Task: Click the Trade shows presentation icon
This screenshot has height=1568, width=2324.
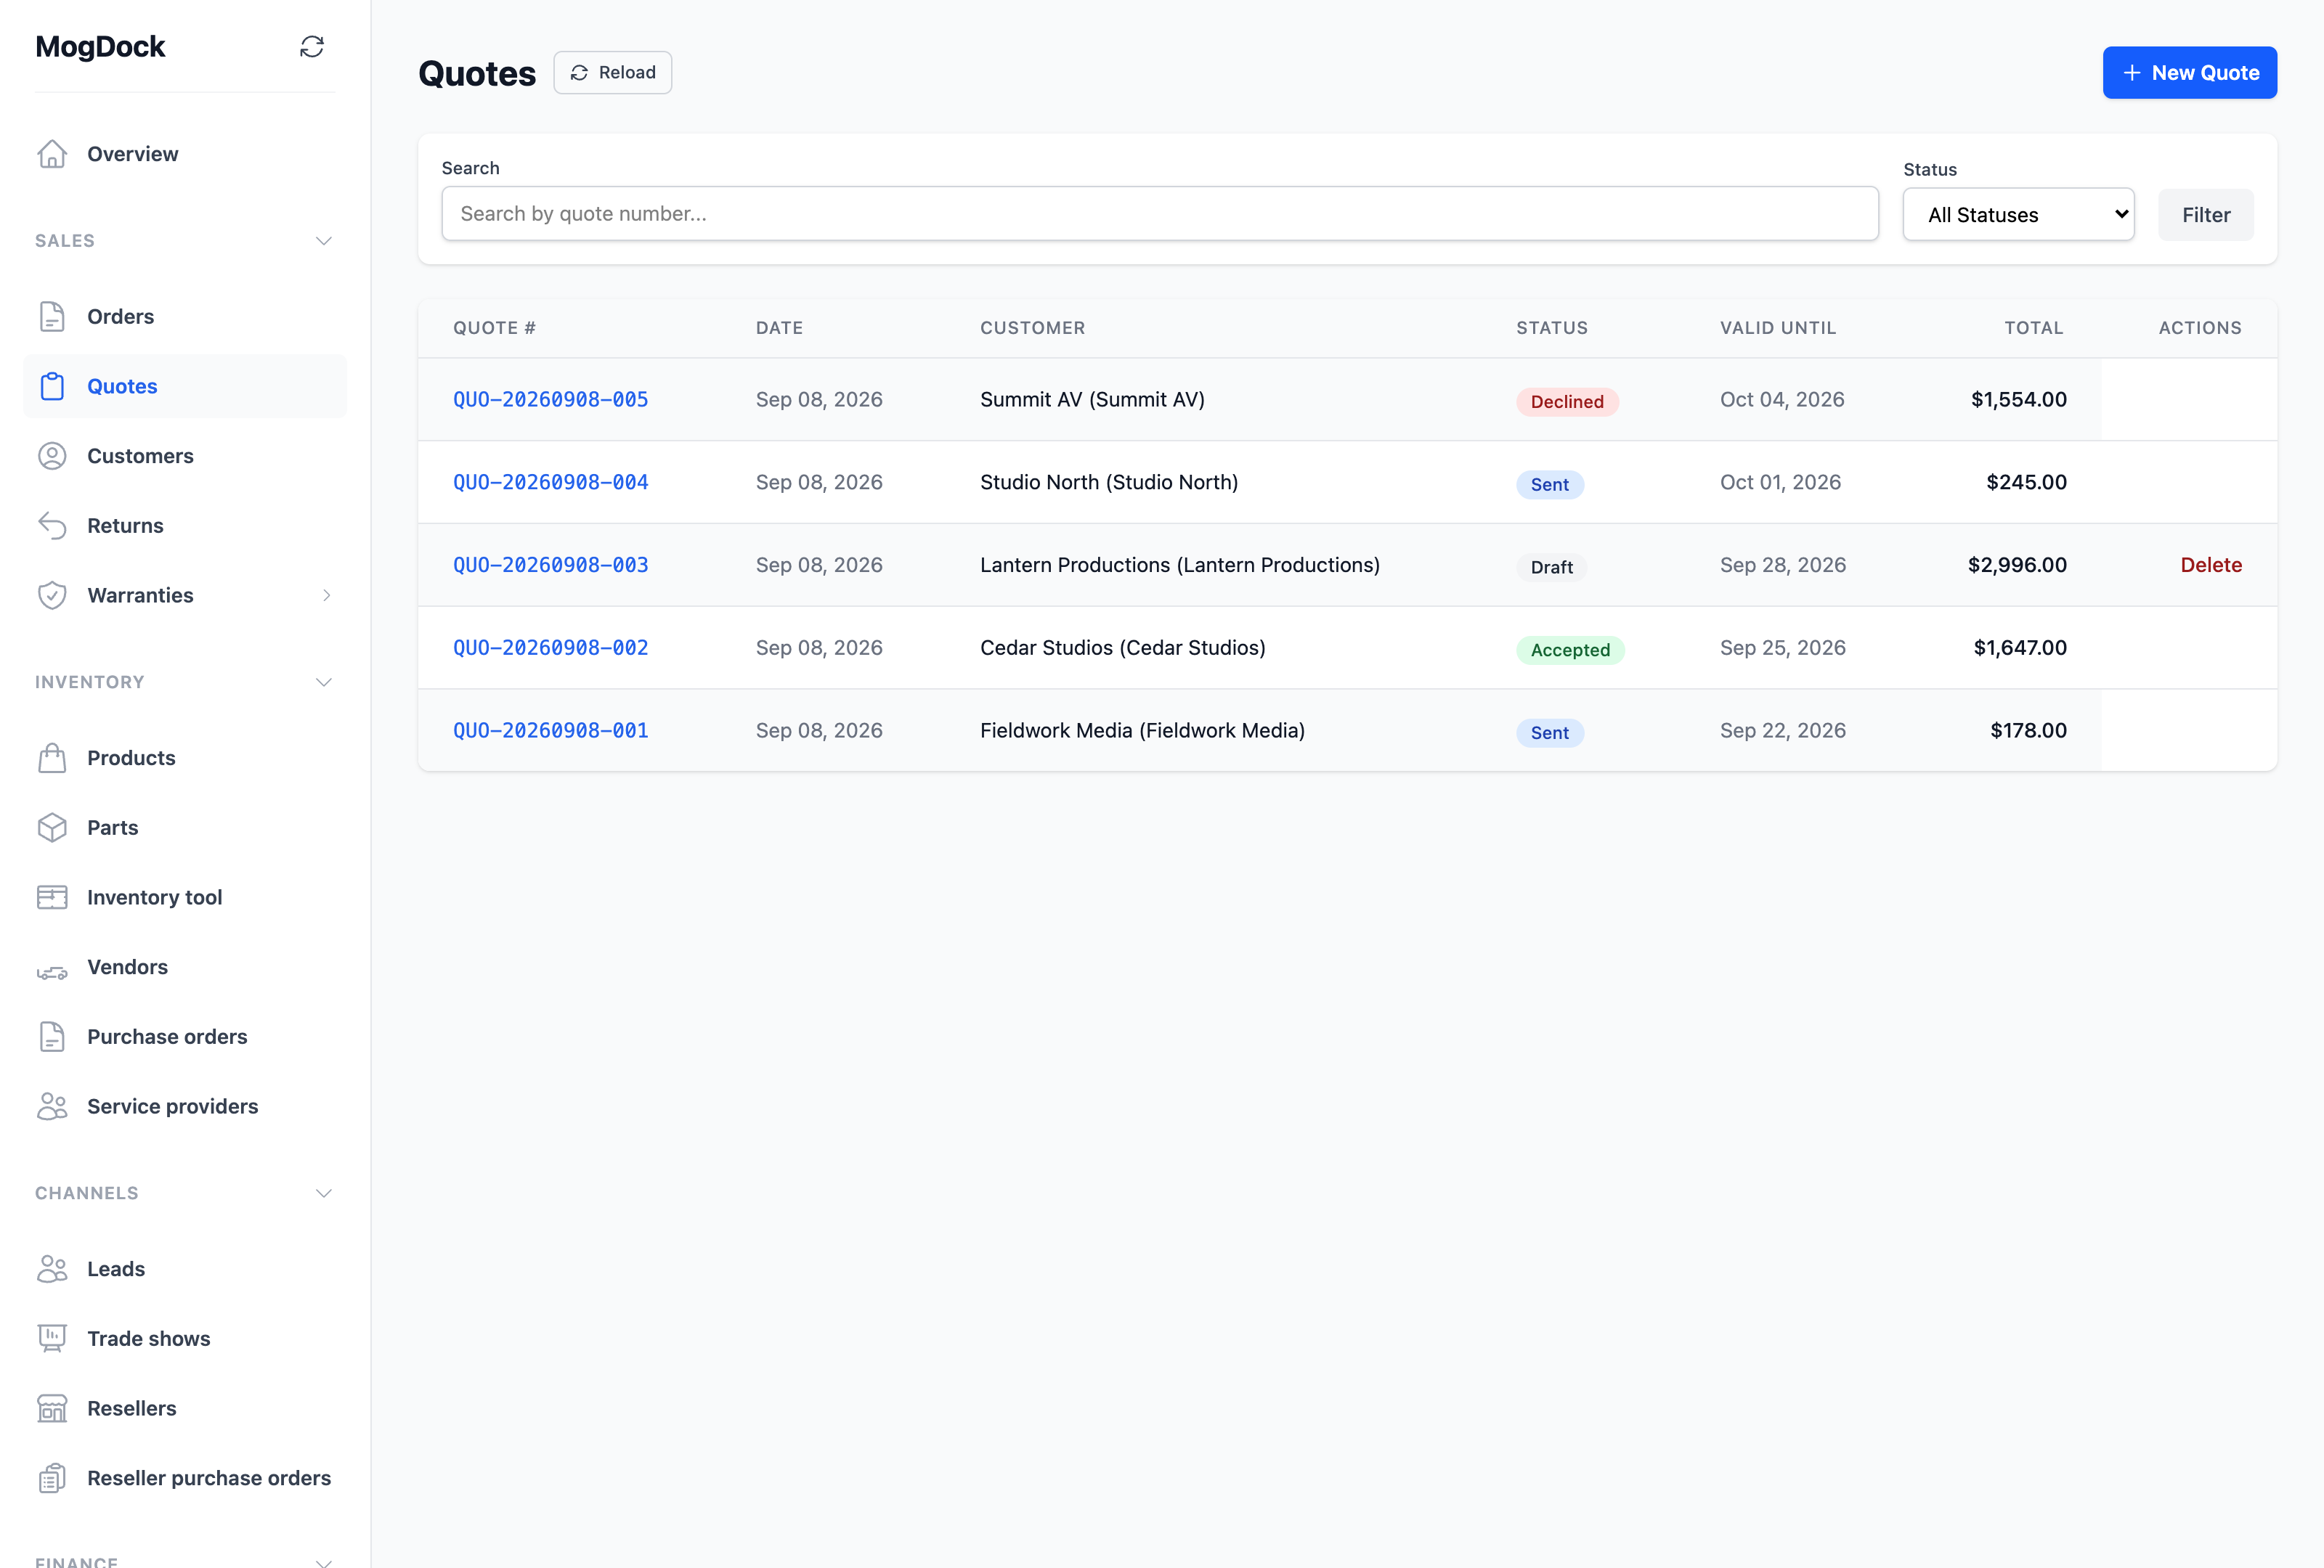Action: (52, 1338)
